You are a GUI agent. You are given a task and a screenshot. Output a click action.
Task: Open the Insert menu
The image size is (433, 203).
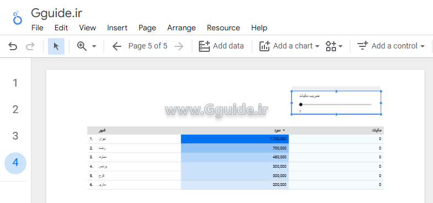[117, 28]
